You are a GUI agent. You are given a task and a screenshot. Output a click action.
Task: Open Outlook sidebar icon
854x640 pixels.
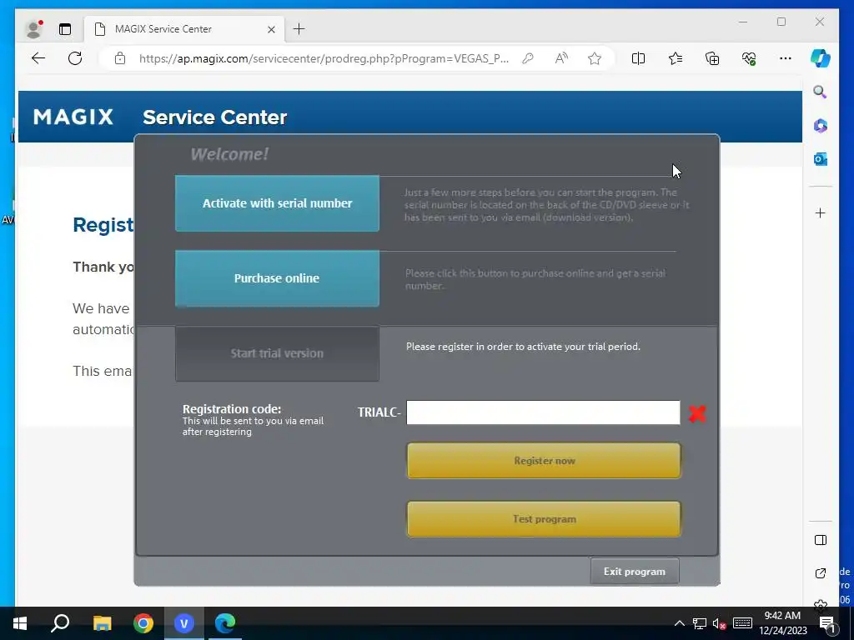(x=821, y=159)
